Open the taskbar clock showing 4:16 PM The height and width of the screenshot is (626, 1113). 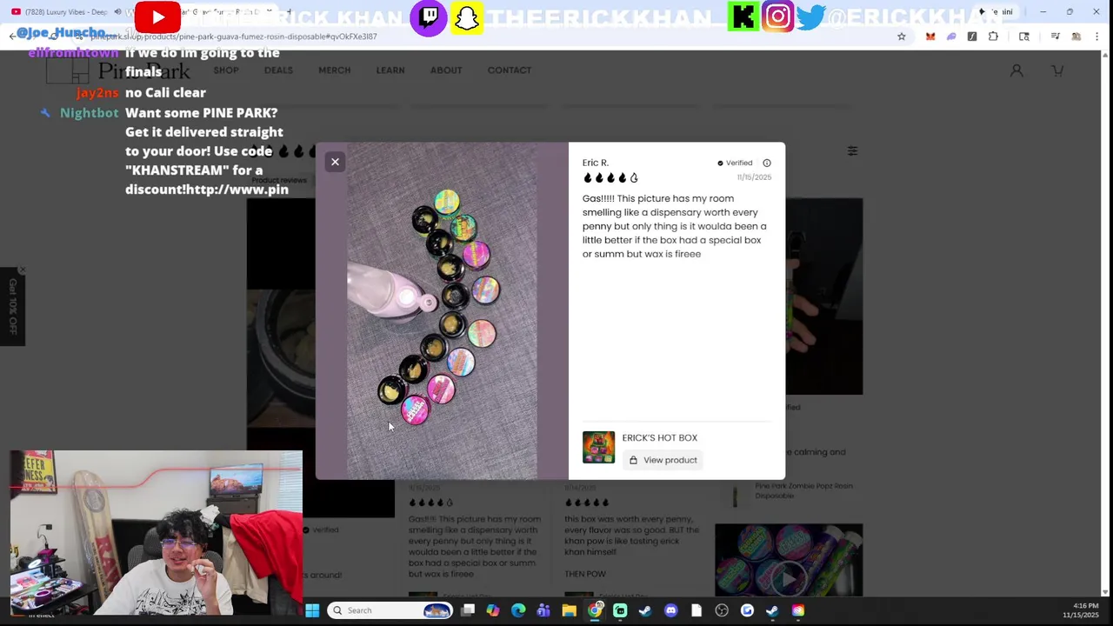click(x=1085, y=610)
